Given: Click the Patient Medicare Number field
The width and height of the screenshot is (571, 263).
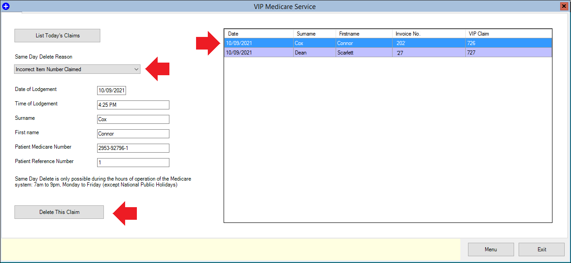Looking at the screenshot, I should pos(133,148).
